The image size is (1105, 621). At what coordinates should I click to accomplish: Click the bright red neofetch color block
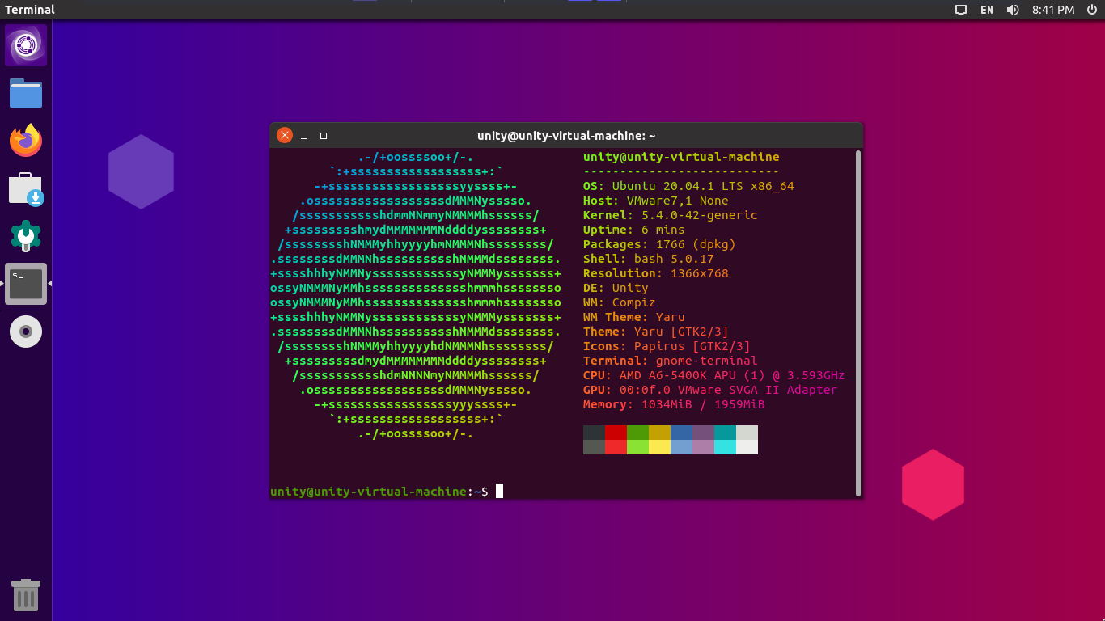[616, 447]
